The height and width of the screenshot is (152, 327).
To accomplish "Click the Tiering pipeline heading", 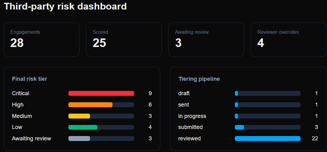I will click(x=199, y=79).
